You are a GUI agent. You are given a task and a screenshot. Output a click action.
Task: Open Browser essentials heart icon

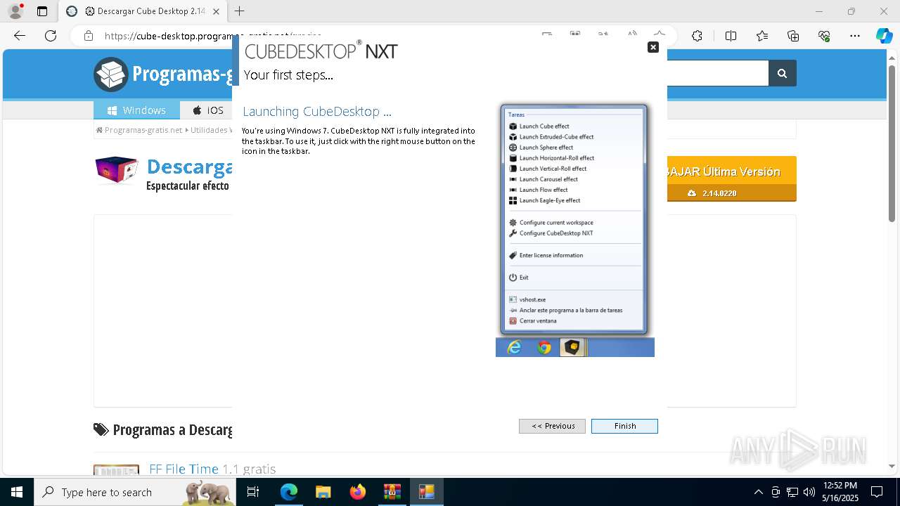click(x=824, y=36)
